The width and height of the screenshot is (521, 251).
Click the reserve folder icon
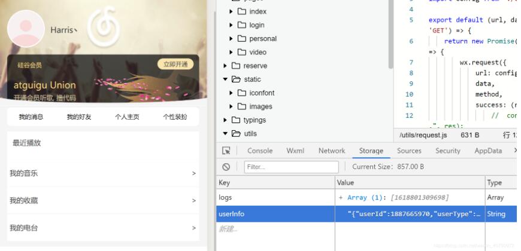(236, 66)
